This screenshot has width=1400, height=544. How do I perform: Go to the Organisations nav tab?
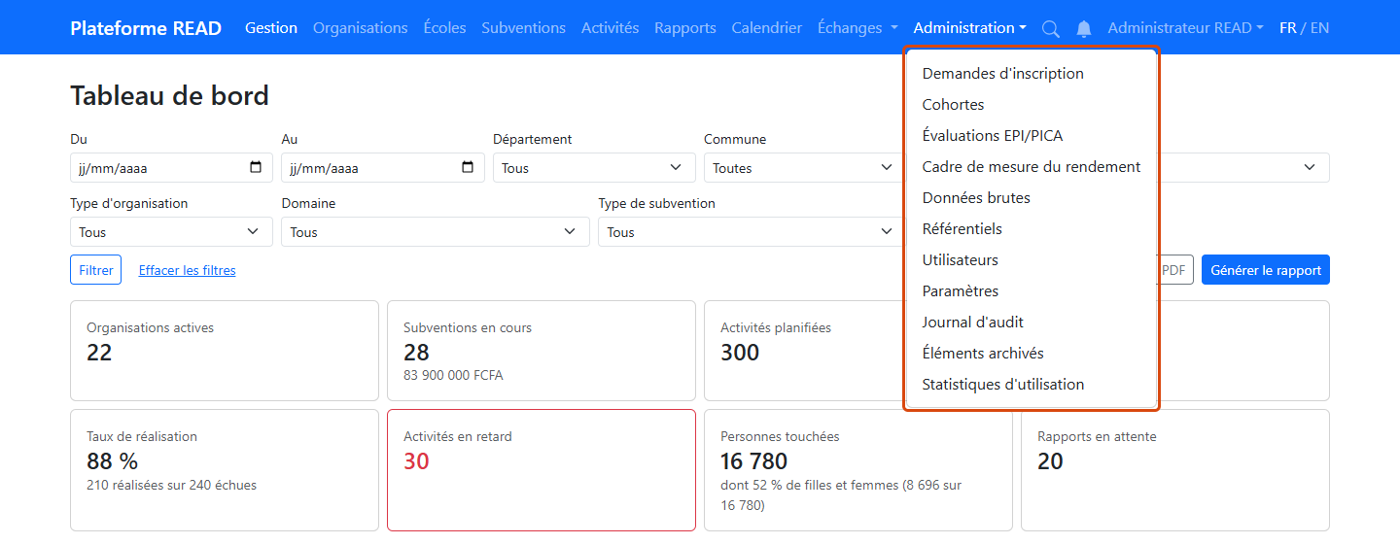click(361, 28)
